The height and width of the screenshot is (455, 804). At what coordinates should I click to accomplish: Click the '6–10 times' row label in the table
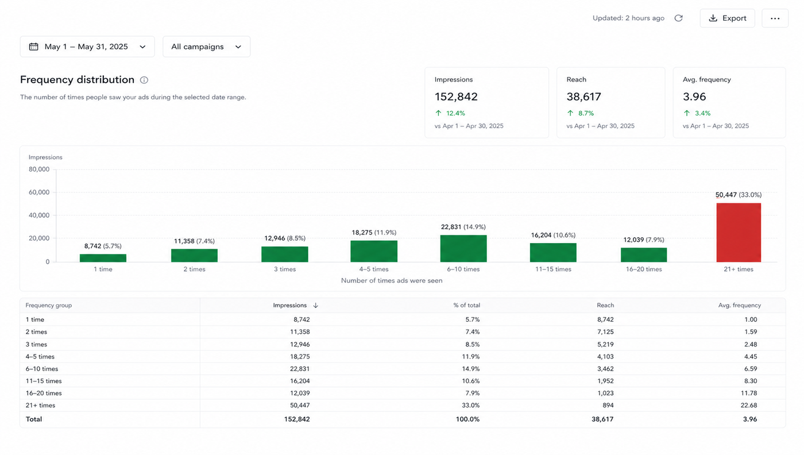click(x=42, y=369)
